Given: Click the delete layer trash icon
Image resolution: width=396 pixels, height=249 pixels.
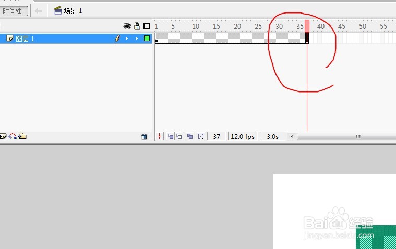Looking at the screenshot, I should point(144,136).
